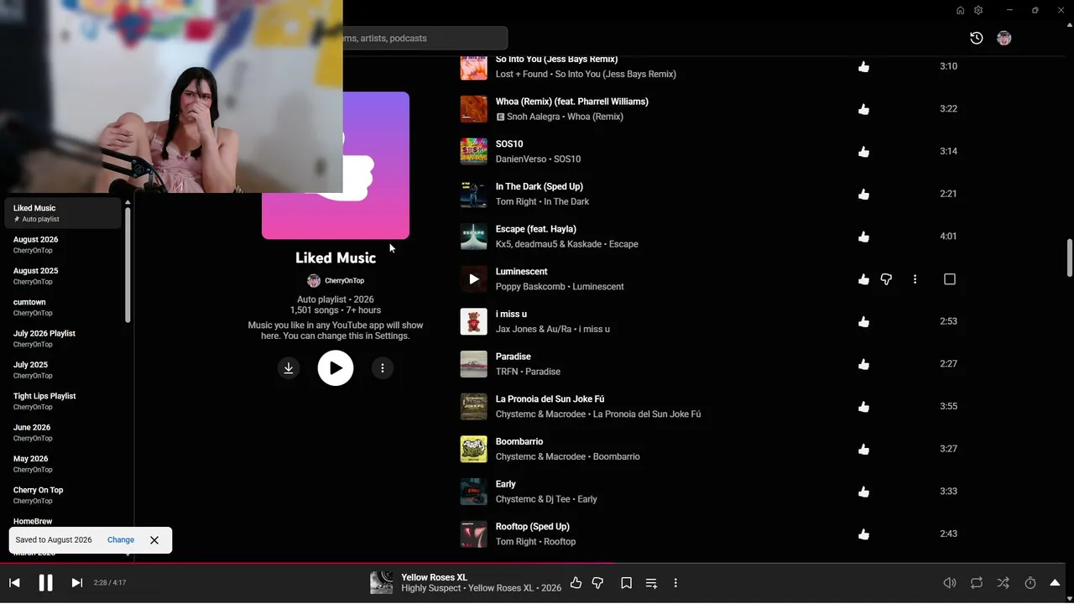This screenshot has height=604, width=1074.
Task: Unlike the Early track
Action: pyautogui.click(x=863, y=492)
